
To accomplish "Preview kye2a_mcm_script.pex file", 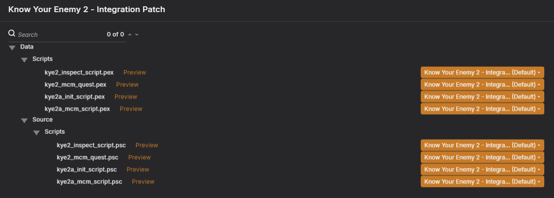I will point(131,109).
